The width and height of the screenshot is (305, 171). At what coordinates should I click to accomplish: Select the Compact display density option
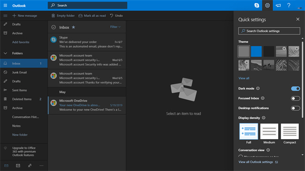[x=290, y=131]
